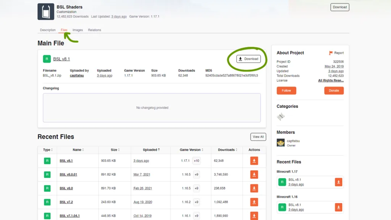Sort recent files by Downloads column
This screenshot has height=220, width=391.
pyautogui.click(x=228, y=150)
